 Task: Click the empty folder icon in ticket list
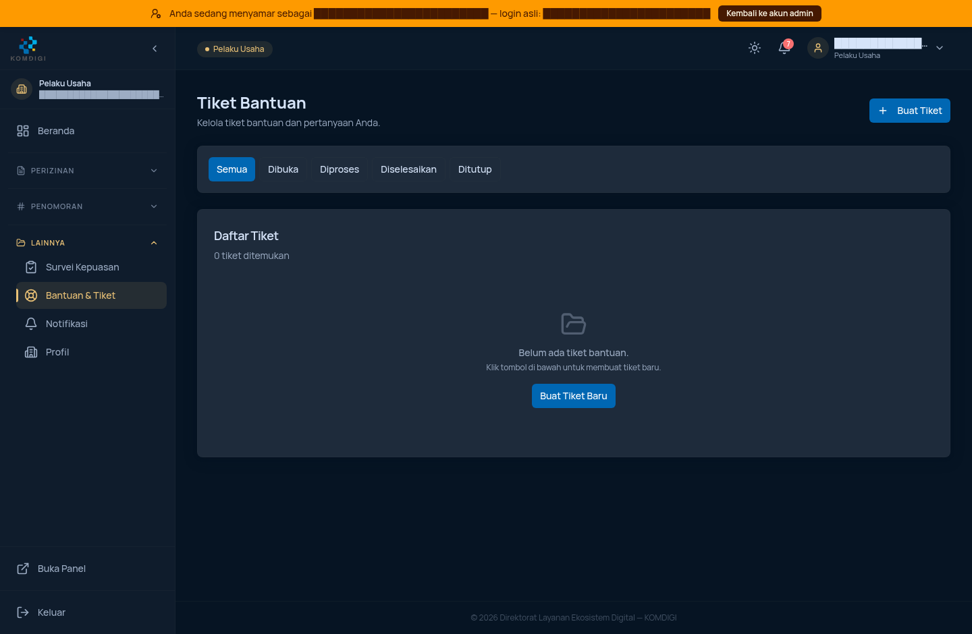tap(574, 324)
